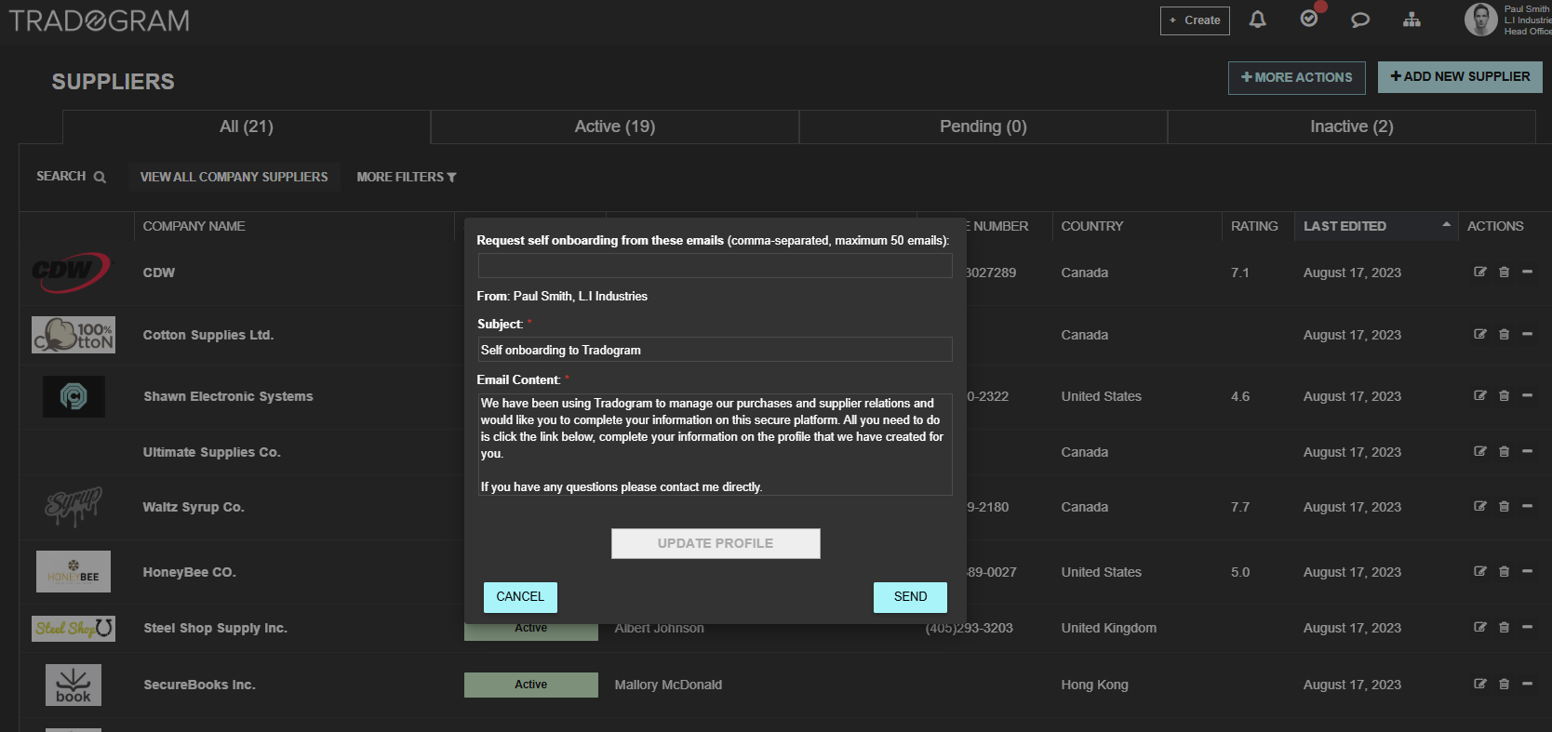This screenshot has height=732, width=1552.
Task: Open the notifications bell icon
Action: pos(1257,20)
